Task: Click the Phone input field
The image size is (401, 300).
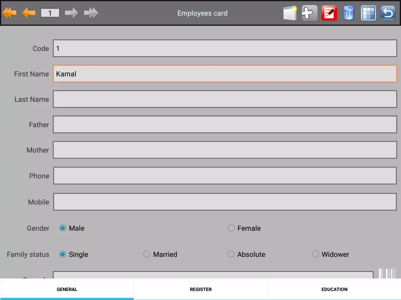Action: coord(225,176)
